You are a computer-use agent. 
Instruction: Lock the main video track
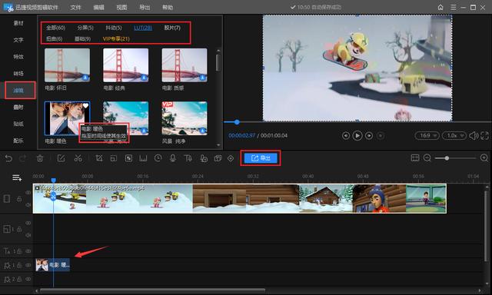[x=19, y=199]
